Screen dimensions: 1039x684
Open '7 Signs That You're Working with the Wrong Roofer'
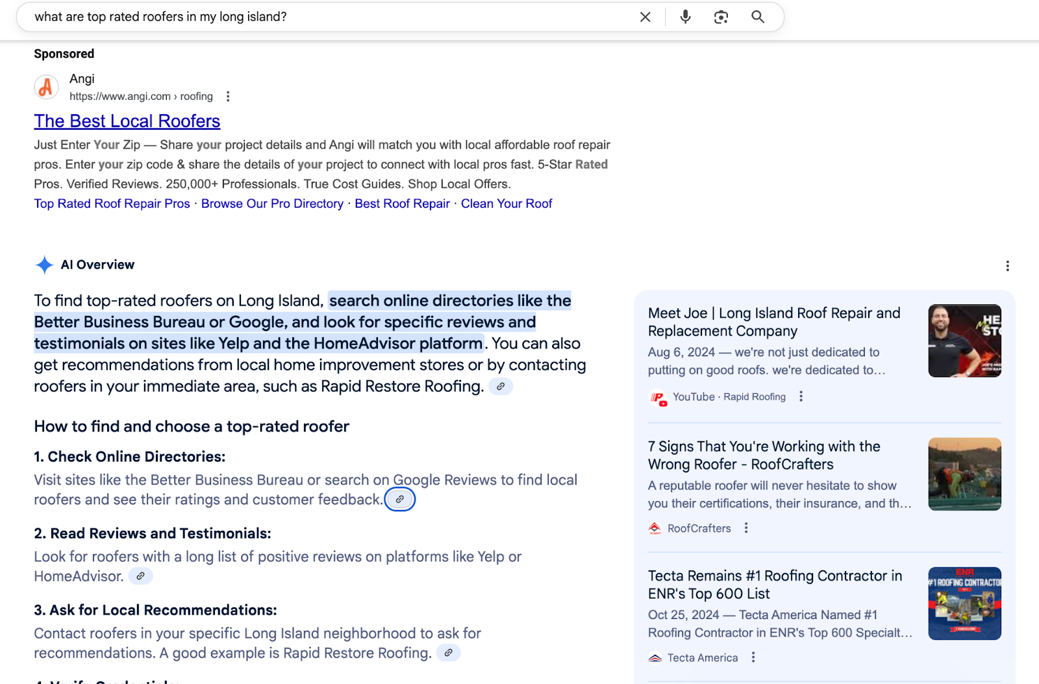tap(764, 456)
